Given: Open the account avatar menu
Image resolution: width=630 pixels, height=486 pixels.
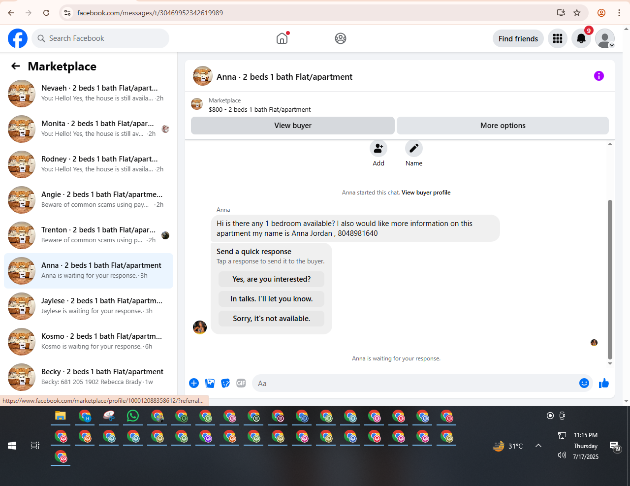Looking at the screenshot, I should click(x=605, y=38).
